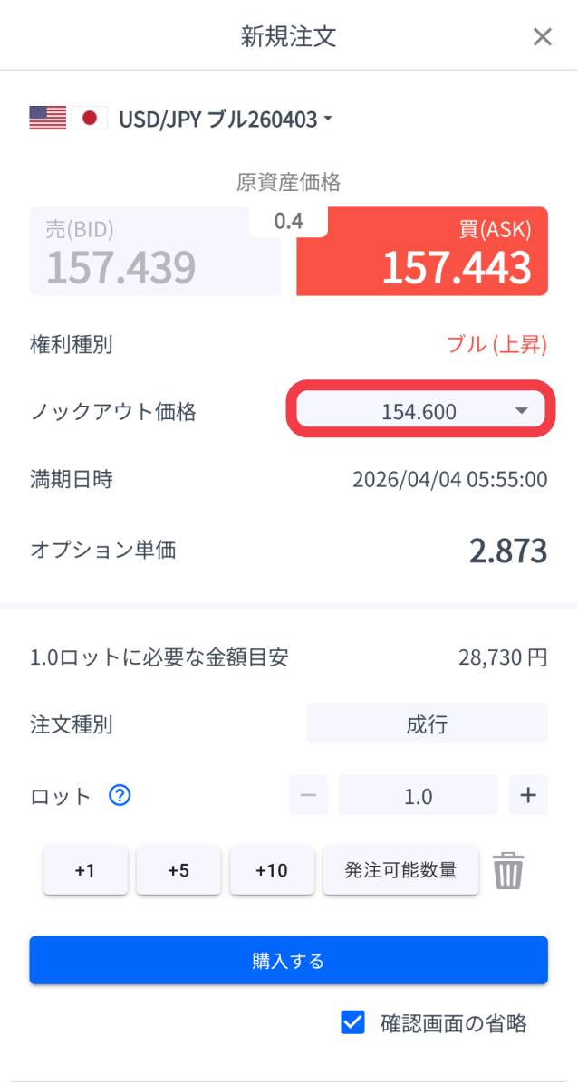Open the 成行 order type selector
Screen dimensions: 578x1083
pyautogui.click(x=427, y=723)
